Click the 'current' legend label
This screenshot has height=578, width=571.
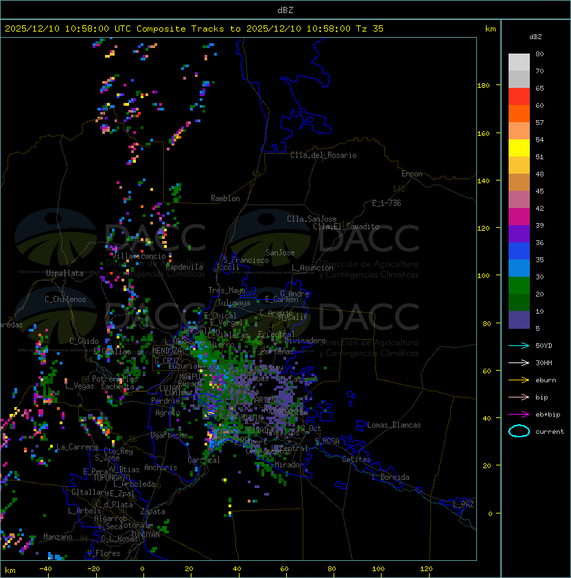point(550,432)
